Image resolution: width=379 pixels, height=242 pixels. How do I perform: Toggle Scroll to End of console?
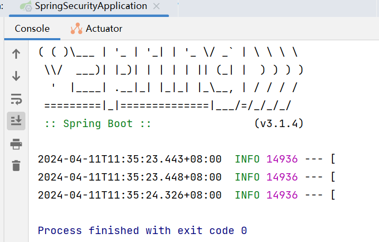coord(16,121)
